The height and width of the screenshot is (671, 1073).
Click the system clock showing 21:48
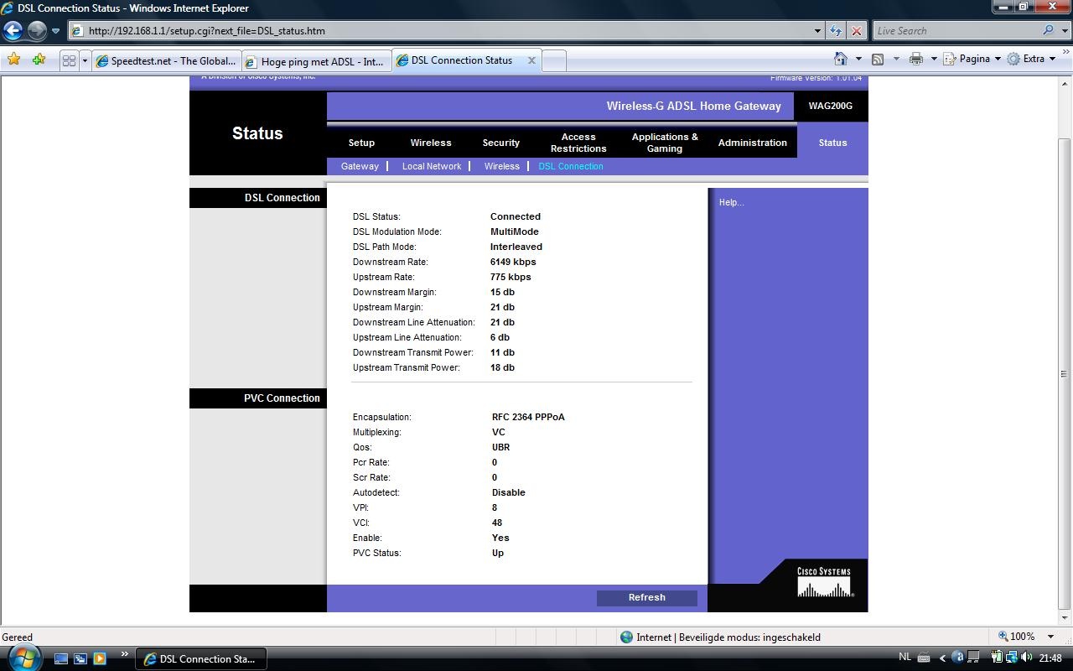coord(1050,658)
